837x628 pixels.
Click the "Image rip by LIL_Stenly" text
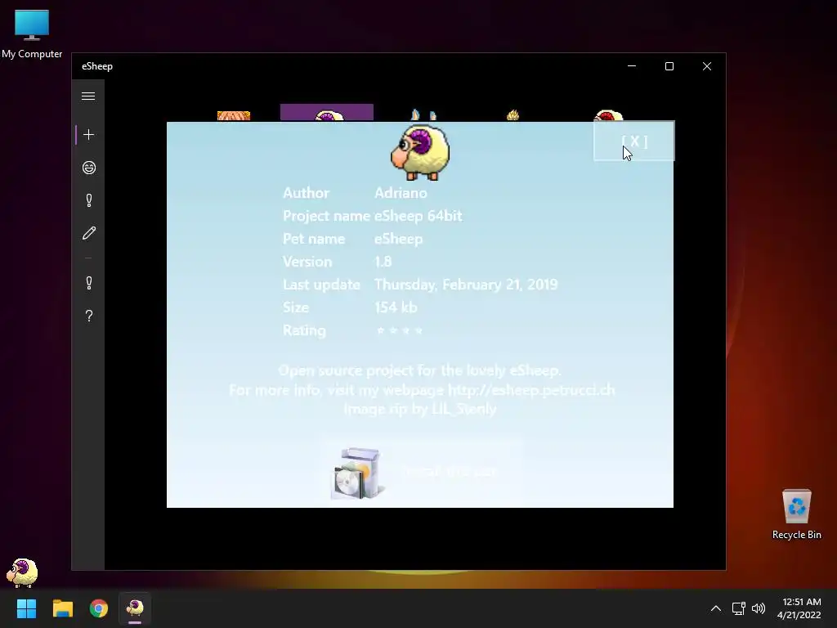pyautogui.click(x=420, y=409)
